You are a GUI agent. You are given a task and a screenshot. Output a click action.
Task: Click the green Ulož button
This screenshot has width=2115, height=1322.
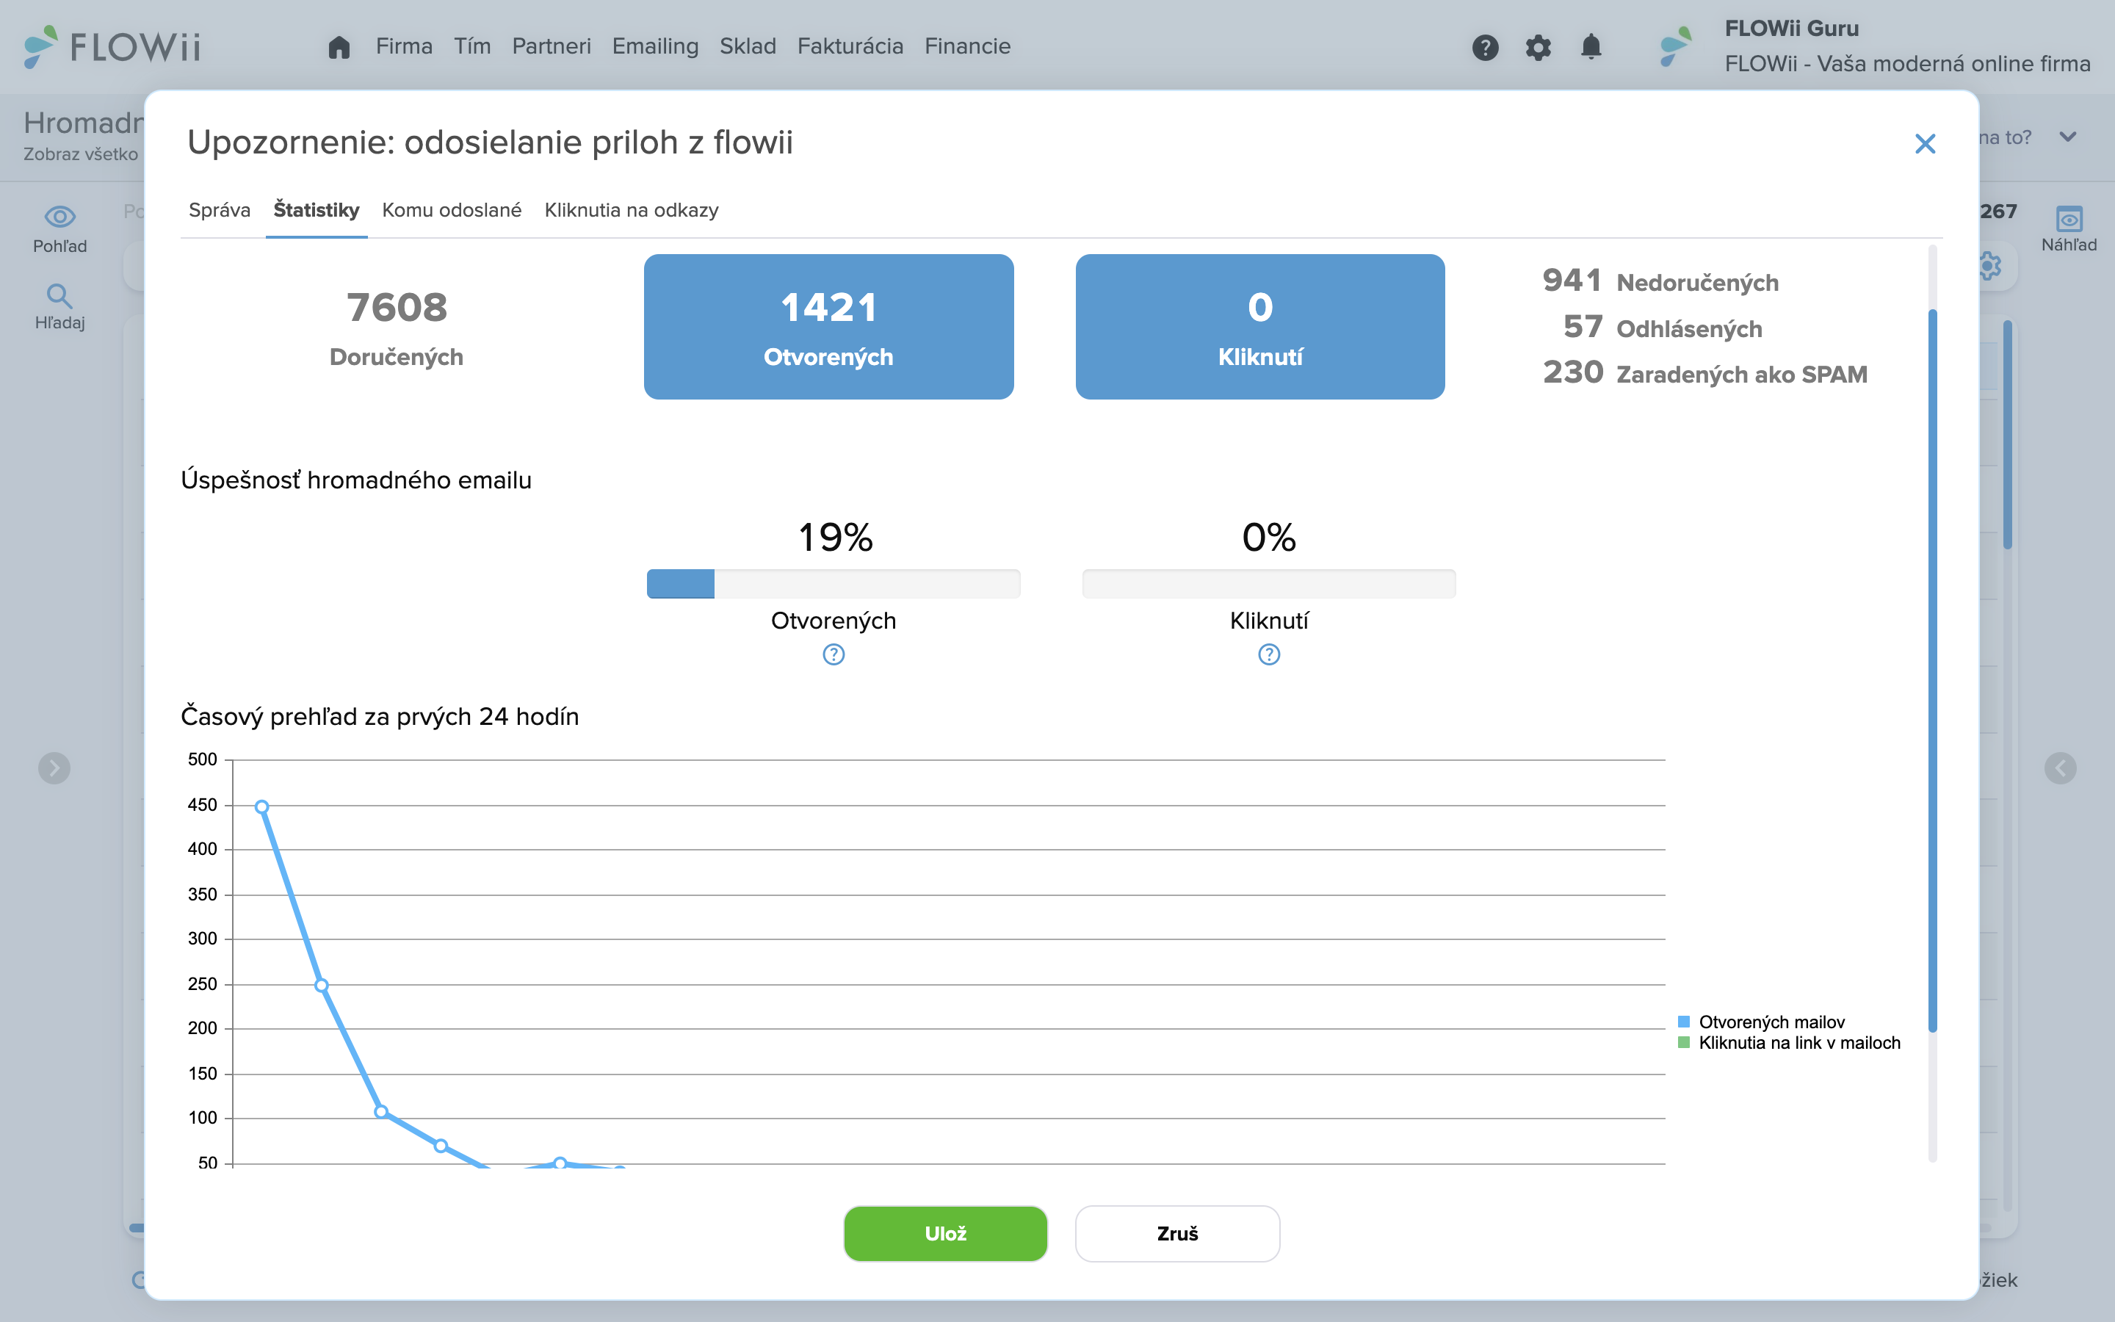[x=944, y=1234]
